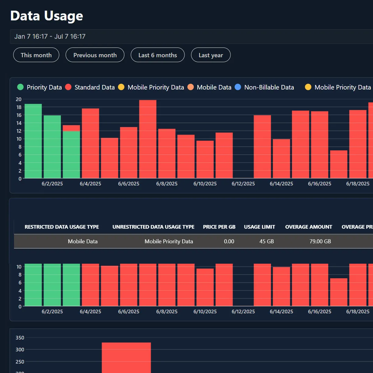Select the This month range button
The height and width of the screenshot is (373, 373).
tap(36, 55)
